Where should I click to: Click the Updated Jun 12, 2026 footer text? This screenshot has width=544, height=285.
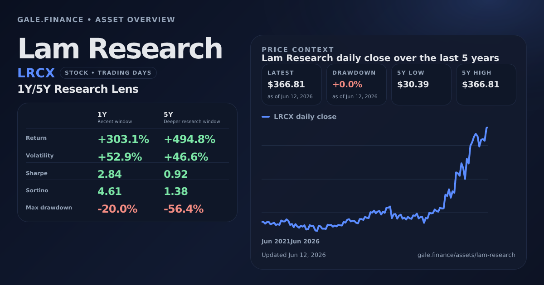294,255
